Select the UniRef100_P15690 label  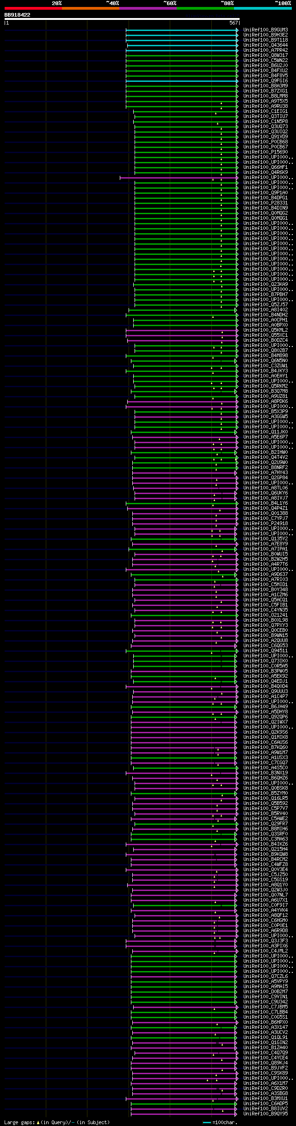[265, 152]
